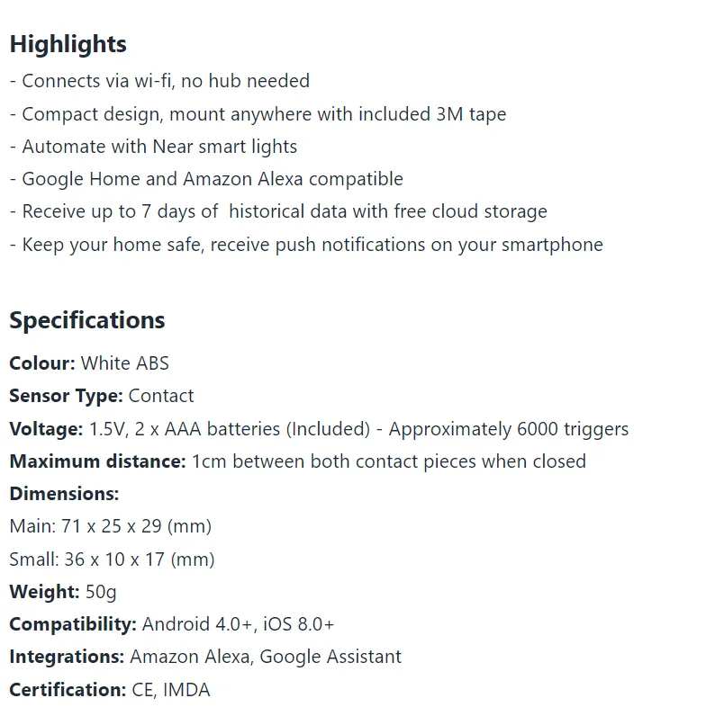Image resolution: width=706 pixels, height=725 pixels.
Task: Click the Compatibility Android iOS line
Action: click(x=172, y=624)
